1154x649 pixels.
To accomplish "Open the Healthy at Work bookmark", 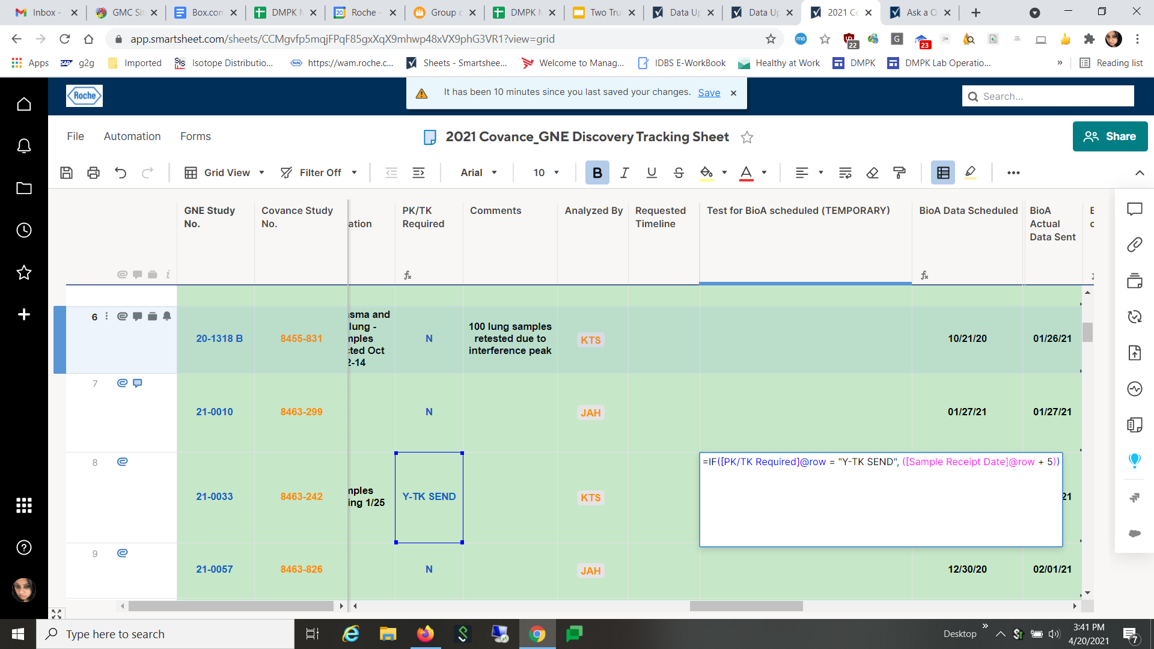I will pos(779,63).
